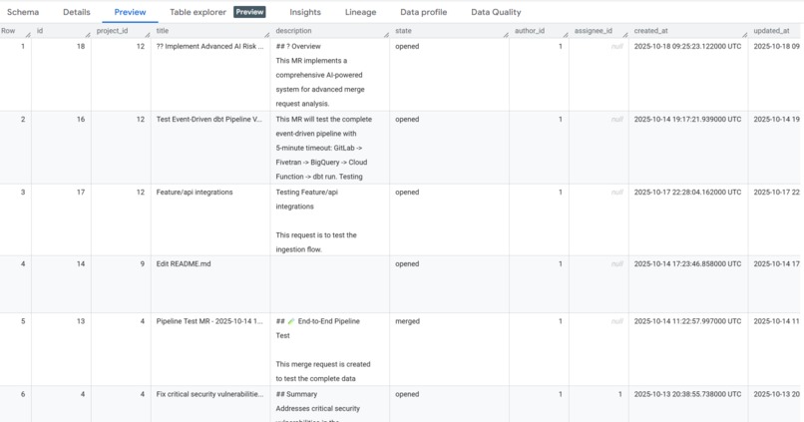Switch to the Details tab

[77, 12]
